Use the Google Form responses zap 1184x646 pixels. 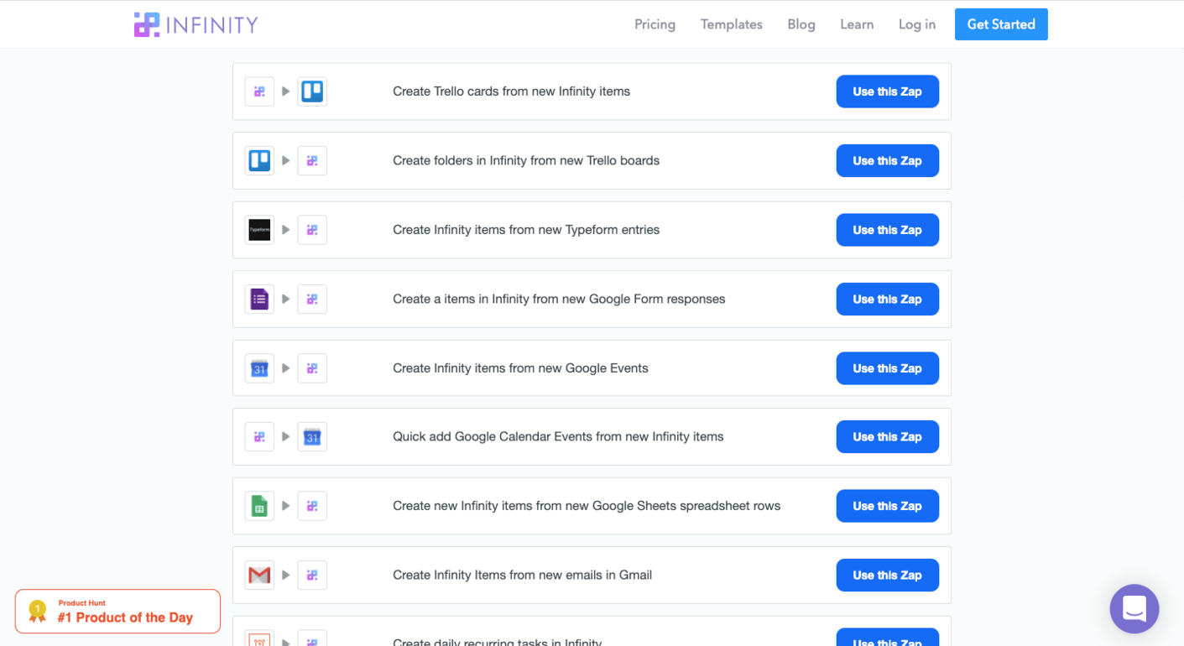(887, 299)
